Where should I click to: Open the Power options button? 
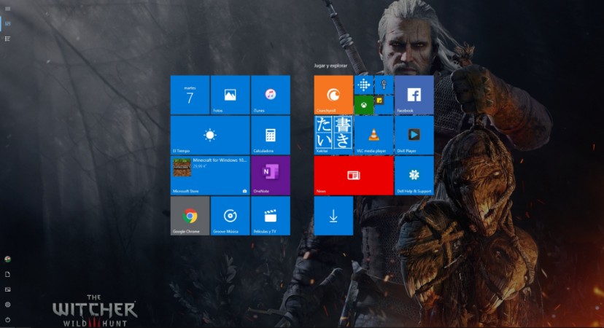(x=7, y=319)
